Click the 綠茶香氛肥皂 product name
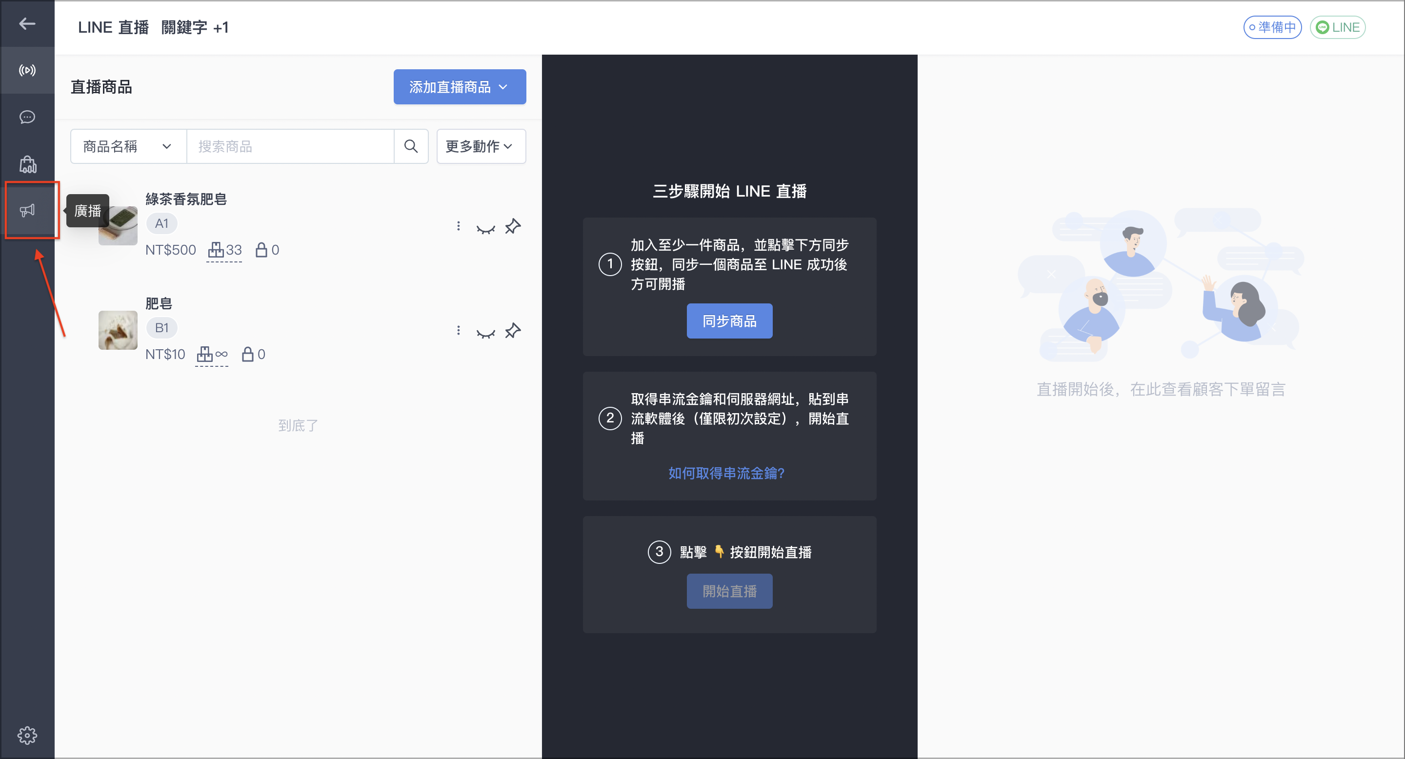Image resolution: width=1405 pixels, height=759 pixels. click(x=186, y=199)
